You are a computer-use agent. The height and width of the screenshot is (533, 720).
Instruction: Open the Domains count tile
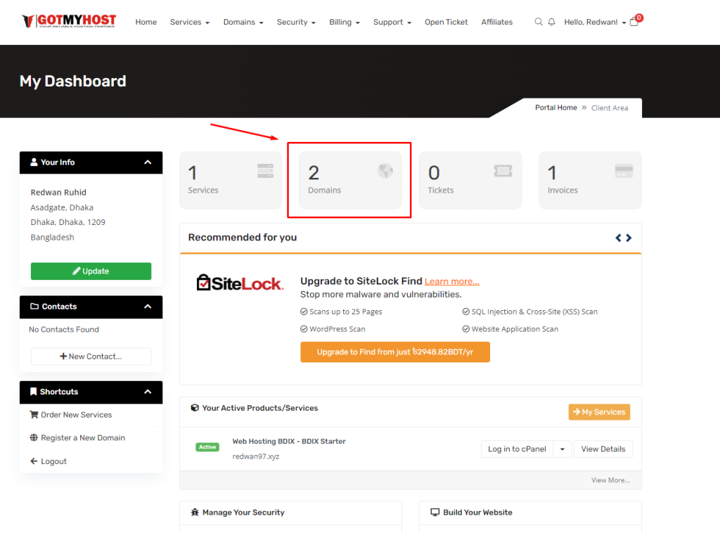coord(350,180)
